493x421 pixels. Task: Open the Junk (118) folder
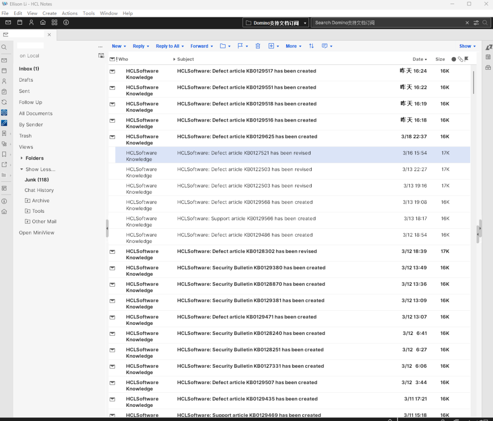(37, 180)
